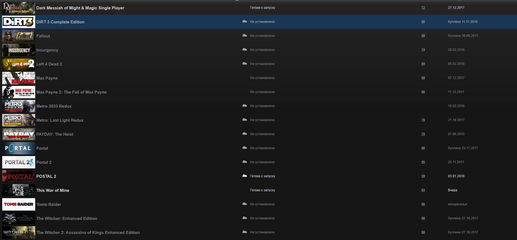Image resolution: width=517 pixels, height=240 pixels.
Task: Open Metacritic score 83 for This War of Mine
Action: [423, 190]
